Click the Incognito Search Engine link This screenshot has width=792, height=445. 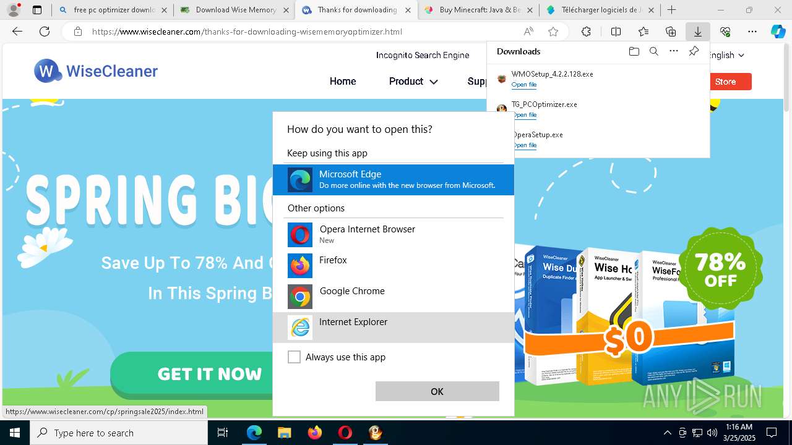click(x=423, y=55)
